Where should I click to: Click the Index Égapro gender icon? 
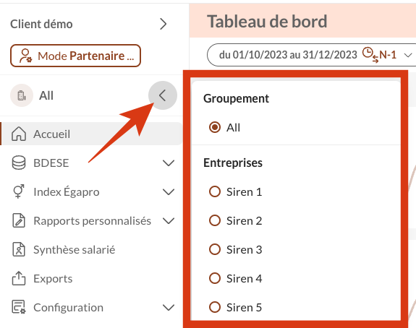(19, 191)
